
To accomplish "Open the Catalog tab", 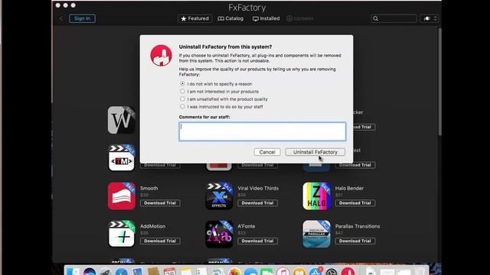I will [230, 18].
